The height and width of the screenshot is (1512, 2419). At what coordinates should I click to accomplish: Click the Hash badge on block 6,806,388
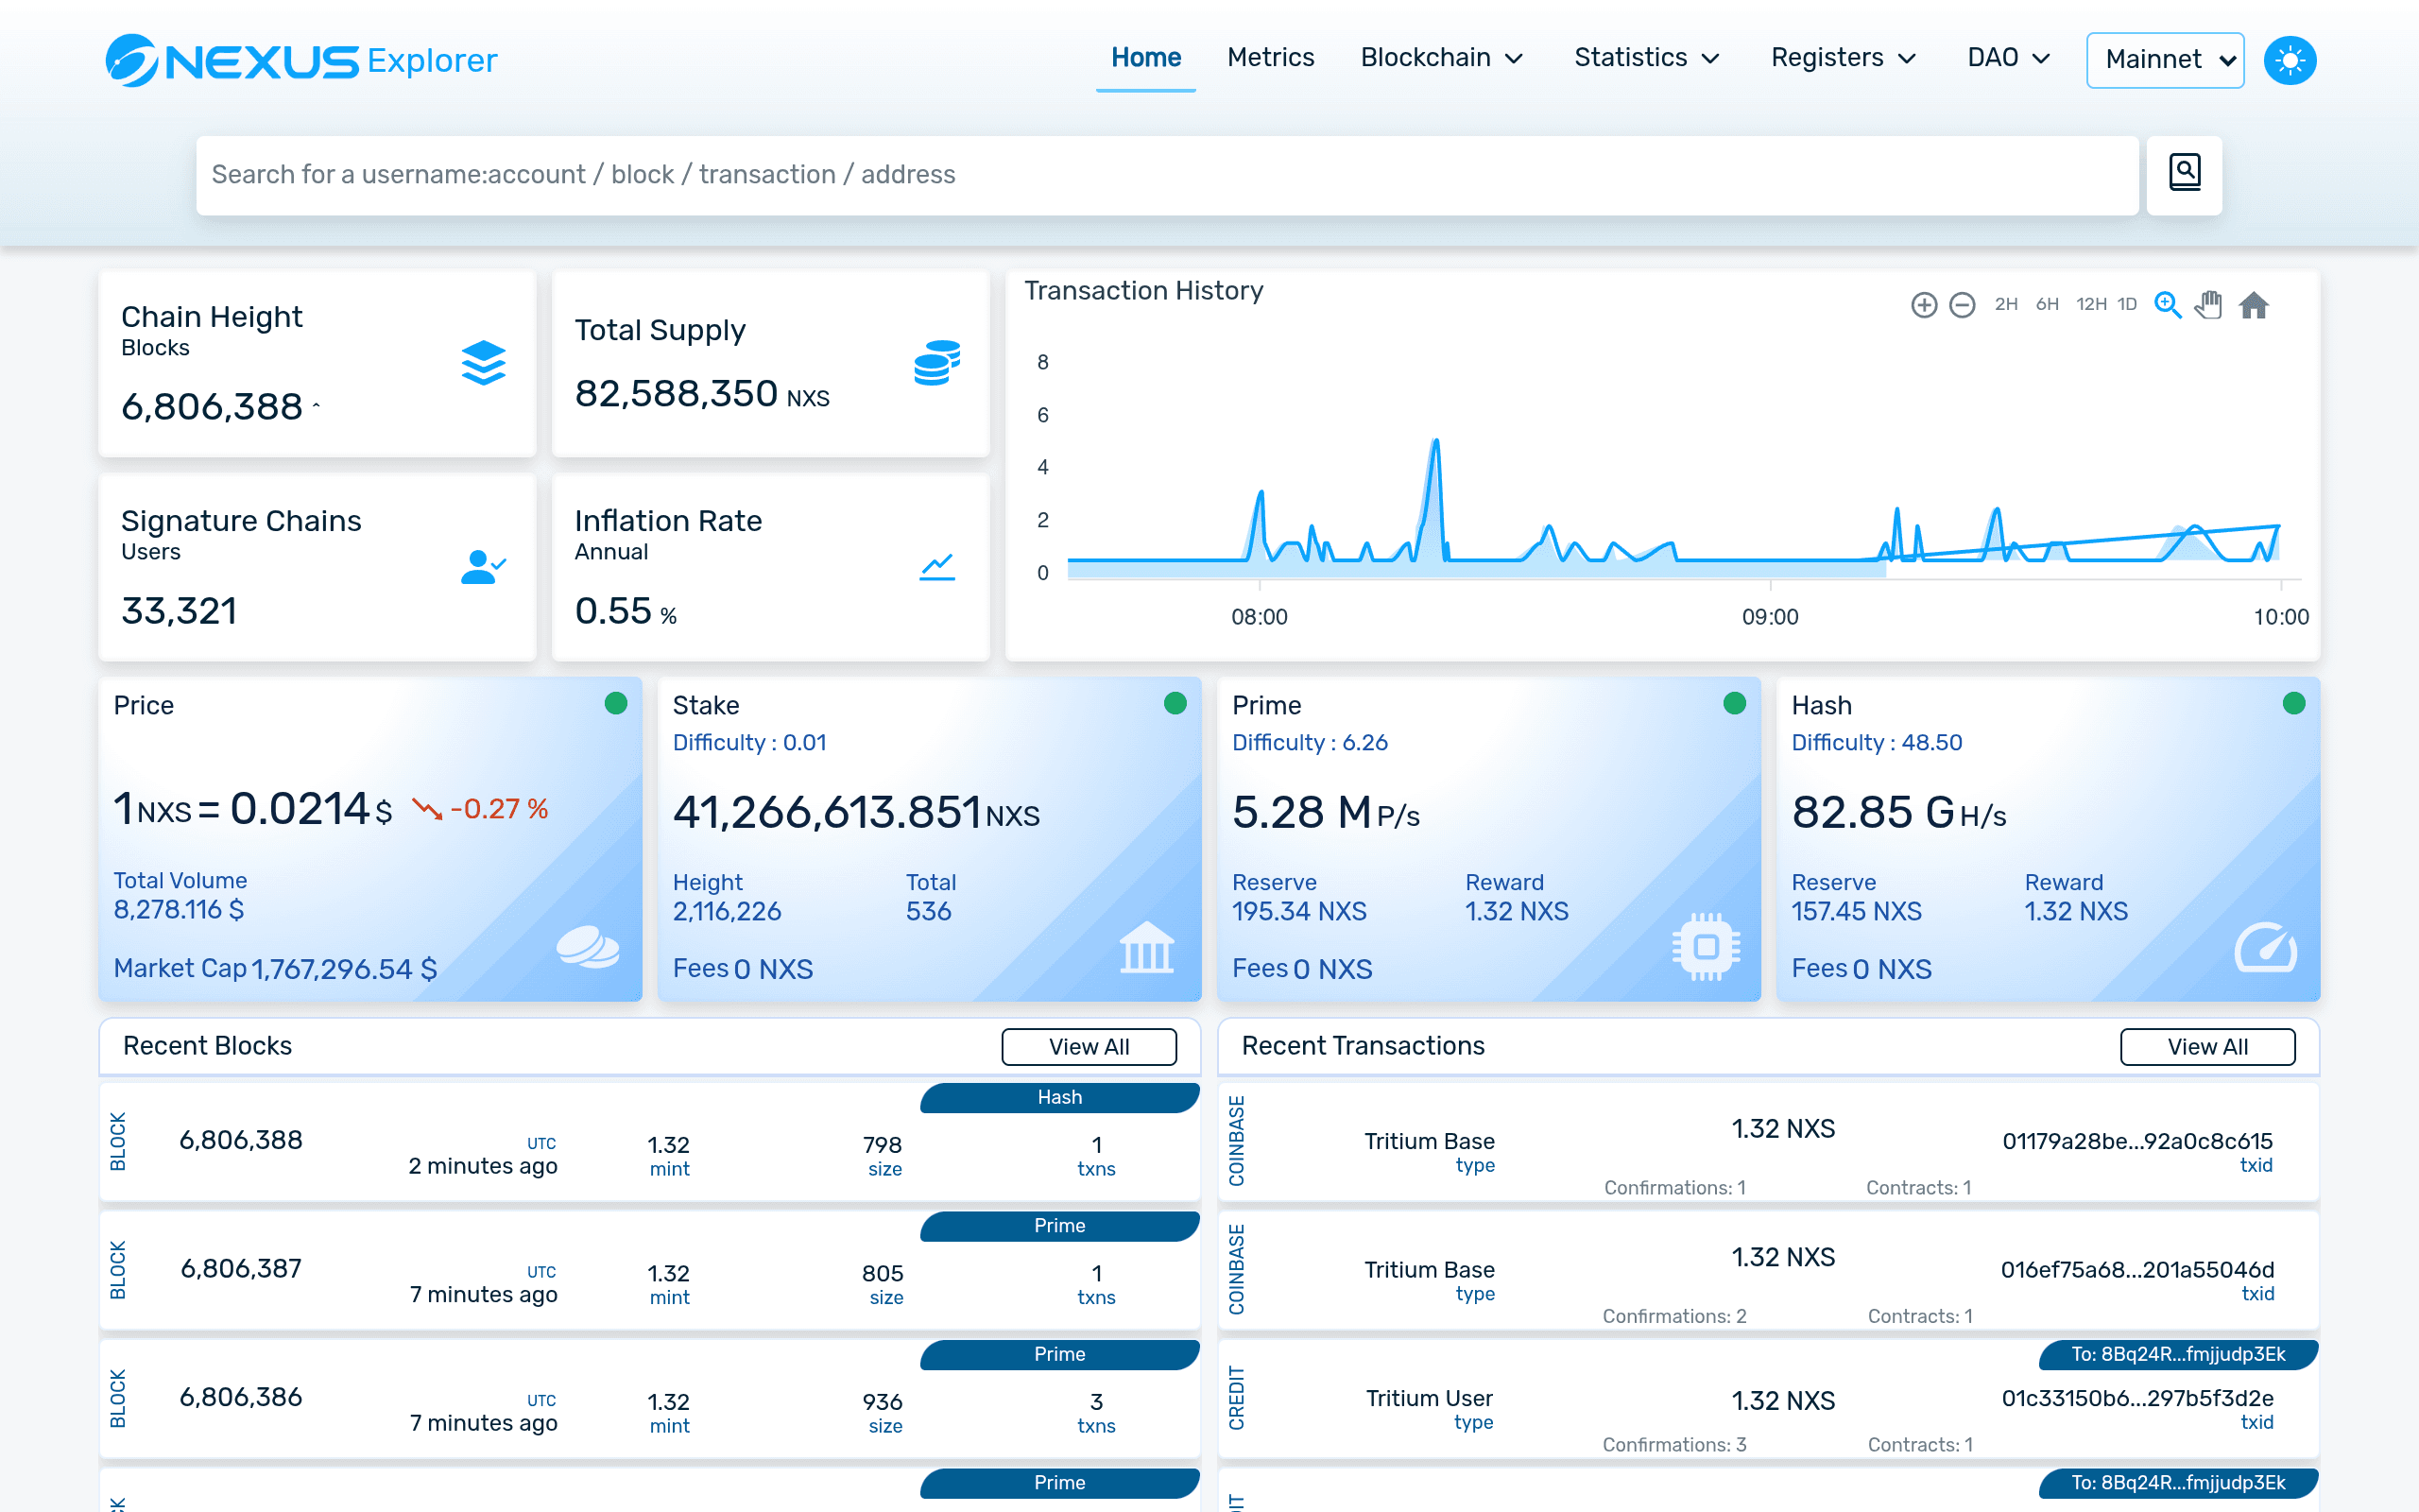pos(1059,1097)
